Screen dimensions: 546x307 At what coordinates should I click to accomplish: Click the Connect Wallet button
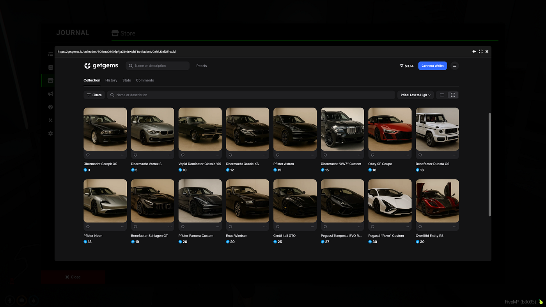click(x=433, y=66)
